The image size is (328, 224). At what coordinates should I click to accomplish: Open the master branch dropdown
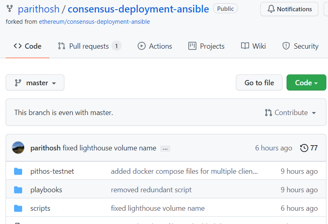point(35,83)
